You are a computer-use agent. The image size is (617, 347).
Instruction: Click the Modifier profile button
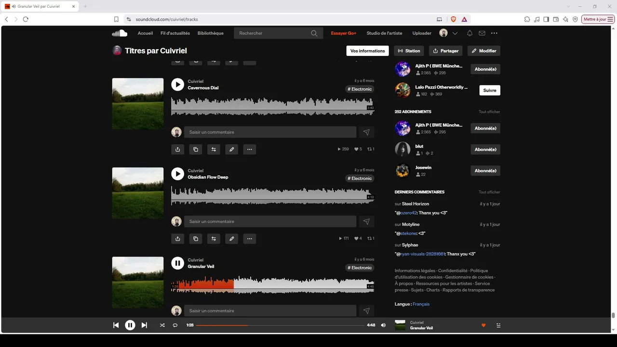click(484, 51)
